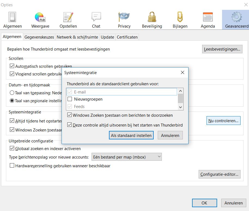
Task: Select the Agenda calendar icon
Action: click(208, 17)
